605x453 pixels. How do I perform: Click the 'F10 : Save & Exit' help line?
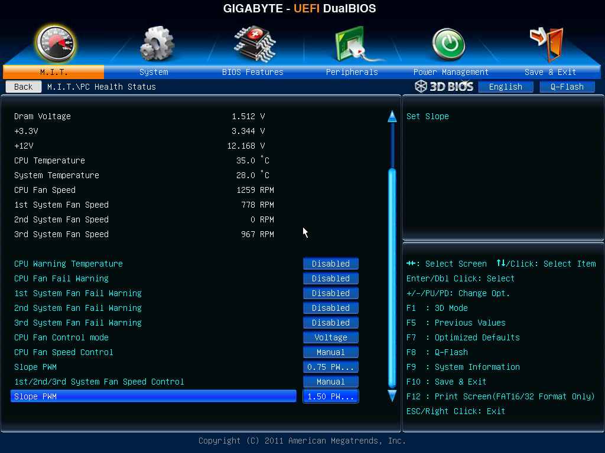coord(447,382)
